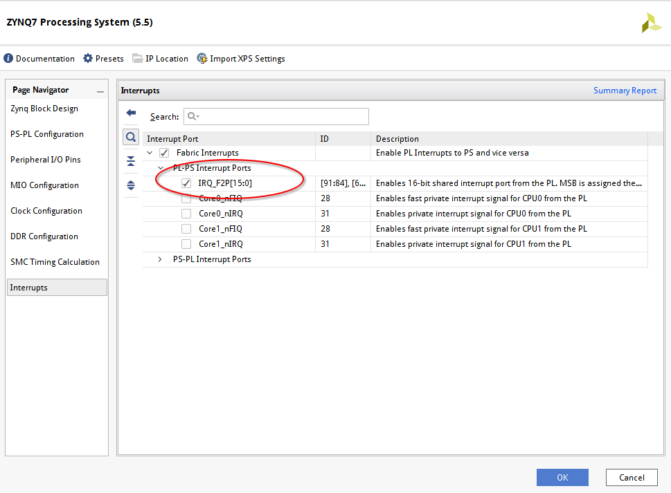Select the IRQ_F2P[15:0] row label

(x=225, y=183)
